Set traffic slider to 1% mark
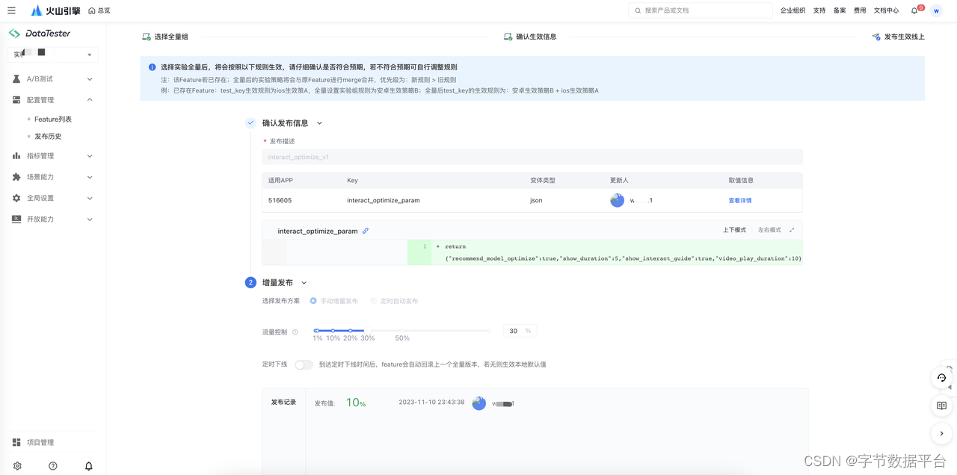 (316, 330)
